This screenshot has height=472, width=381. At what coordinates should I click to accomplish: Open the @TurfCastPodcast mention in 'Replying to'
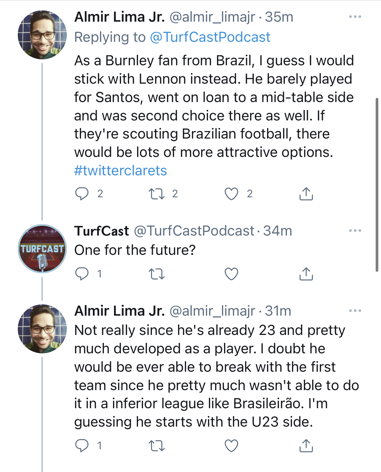[x=210, y=37]
